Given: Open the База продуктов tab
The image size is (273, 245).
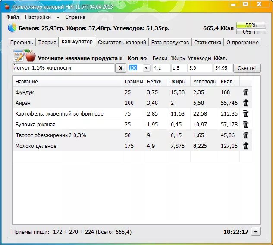Looking at the screenshot, I should [x=170, y=42].
